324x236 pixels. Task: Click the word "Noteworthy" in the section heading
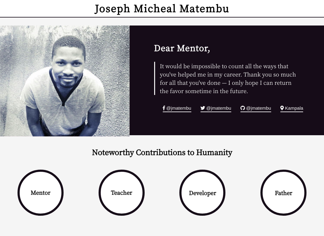pyautogui.click(x=113, y=153)
